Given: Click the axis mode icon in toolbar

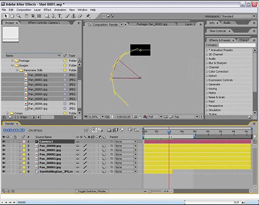Looking at the screenshot, I should pos(104,16).
